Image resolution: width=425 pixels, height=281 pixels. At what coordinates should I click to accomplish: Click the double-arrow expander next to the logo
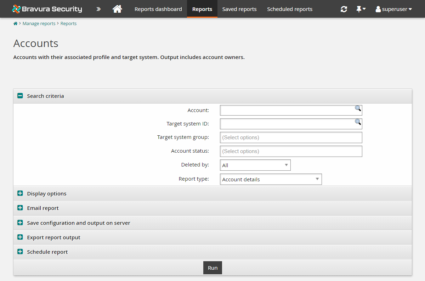[x=98, y=9]
